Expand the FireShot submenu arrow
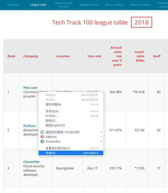Viewport: 168px width, 193px height. [101, 132]
